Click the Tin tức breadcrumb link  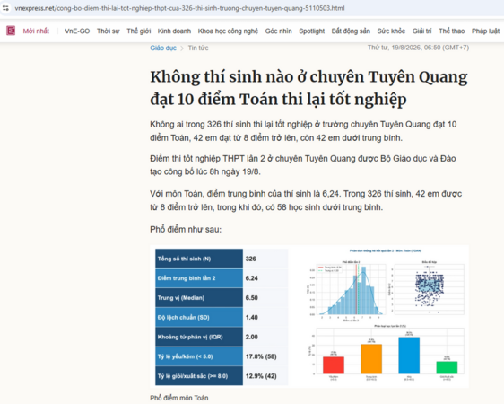[198, 48]
